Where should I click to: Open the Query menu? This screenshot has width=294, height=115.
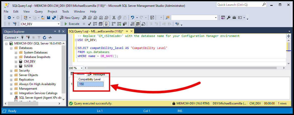coord(39,12)
